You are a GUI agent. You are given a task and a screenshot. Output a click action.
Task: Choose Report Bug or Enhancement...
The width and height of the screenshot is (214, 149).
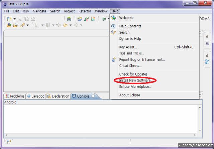coord(154,59)
